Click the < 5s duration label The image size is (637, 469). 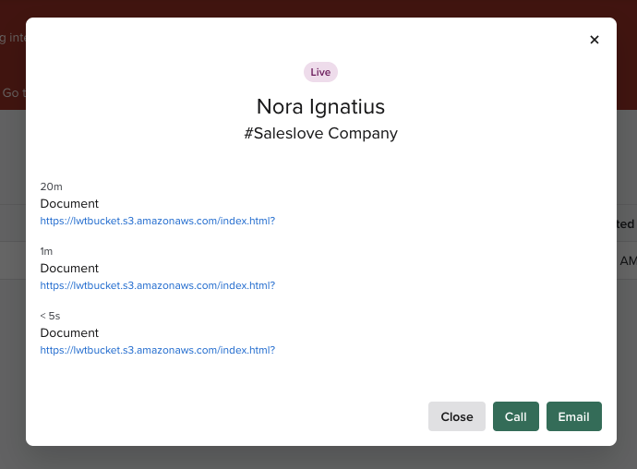click(50, 316)
